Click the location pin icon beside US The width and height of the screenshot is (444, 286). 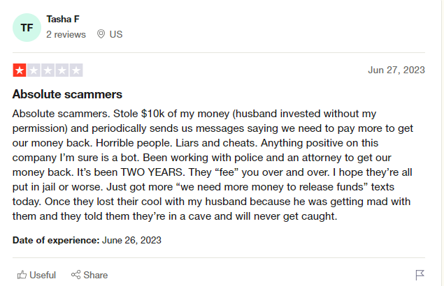click(101, 34)
